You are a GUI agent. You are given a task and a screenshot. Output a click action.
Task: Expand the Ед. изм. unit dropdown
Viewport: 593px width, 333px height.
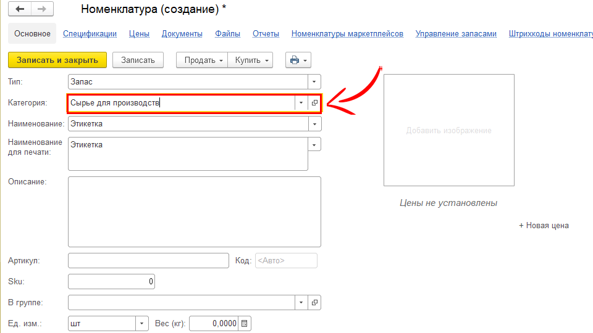point(142,324)
